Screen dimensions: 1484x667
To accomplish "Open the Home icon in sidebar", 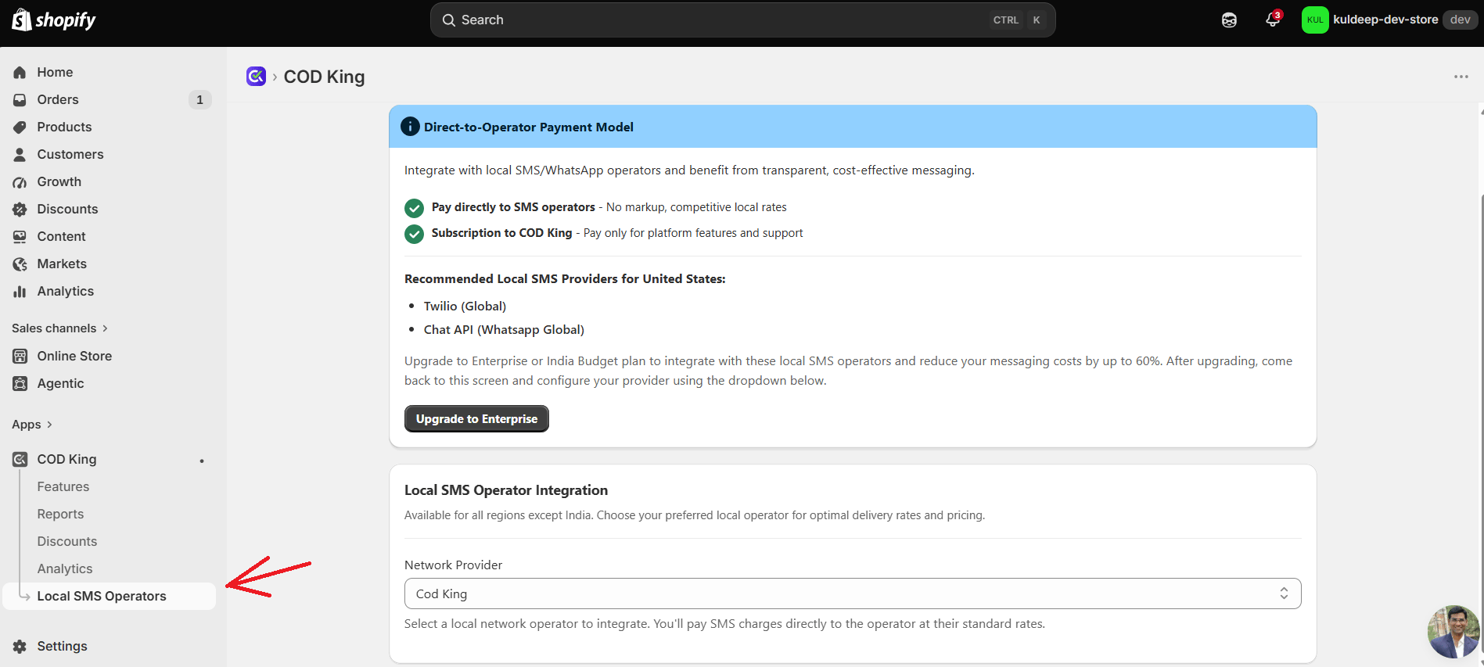I will 20,72.
